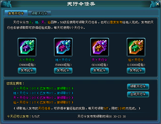Click the 仙·天行令 orange token icon

tap(136, 47)
